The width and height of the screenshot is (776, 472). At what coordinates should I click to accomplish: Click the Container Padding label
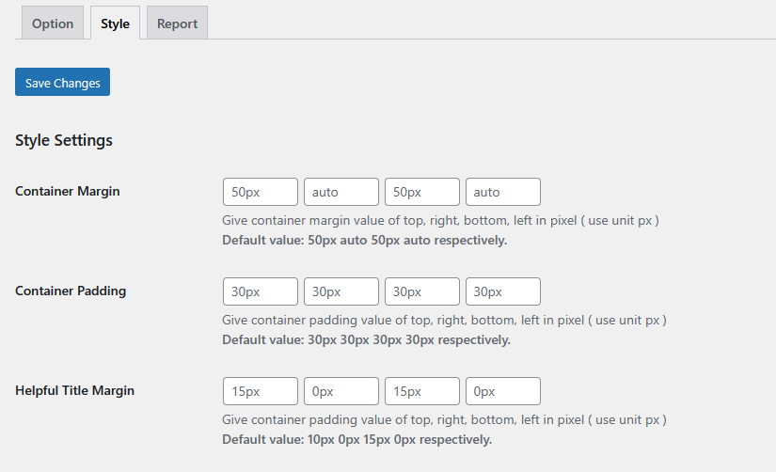[x=71, y=291]
